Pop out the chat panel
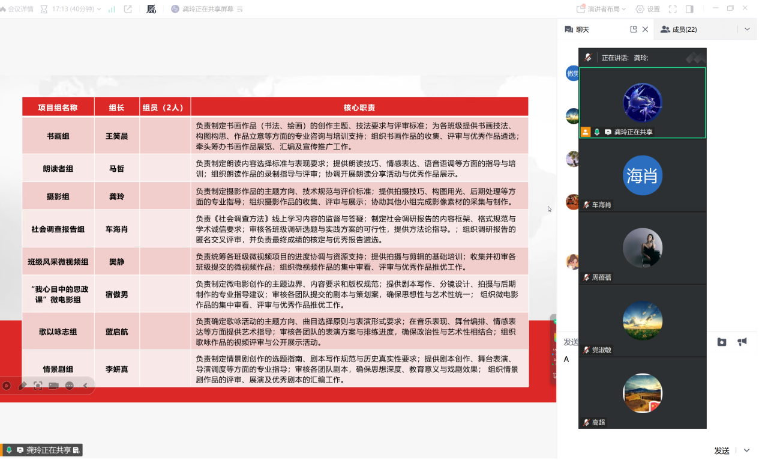 click(x=633, y=29)
